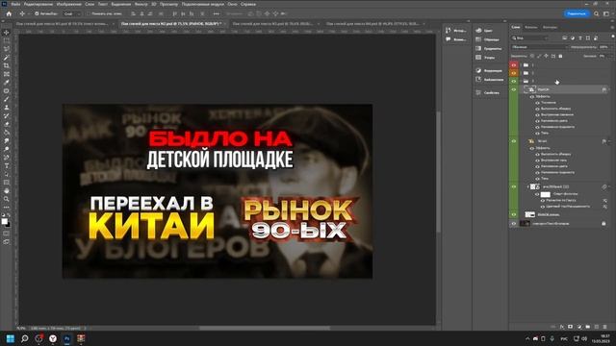Select the Spot Healing Brush tool
The height and width of the screenshot is (346, 616).
pyautogui.click(x=7, y=90)
